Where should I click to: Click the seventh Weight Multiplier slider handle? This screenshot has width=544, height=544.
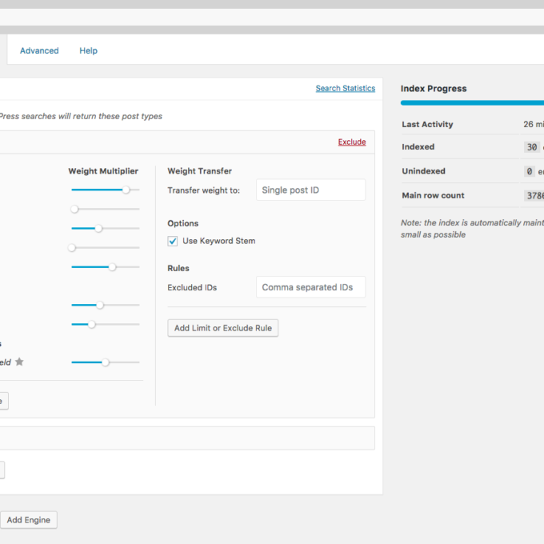[92, 324]
